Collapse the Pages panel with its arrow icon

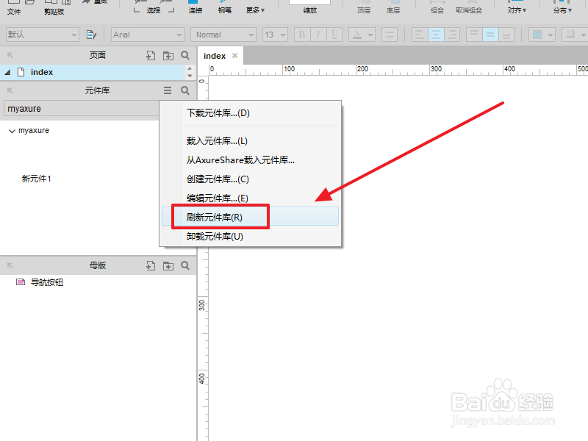tap(10, 56)
